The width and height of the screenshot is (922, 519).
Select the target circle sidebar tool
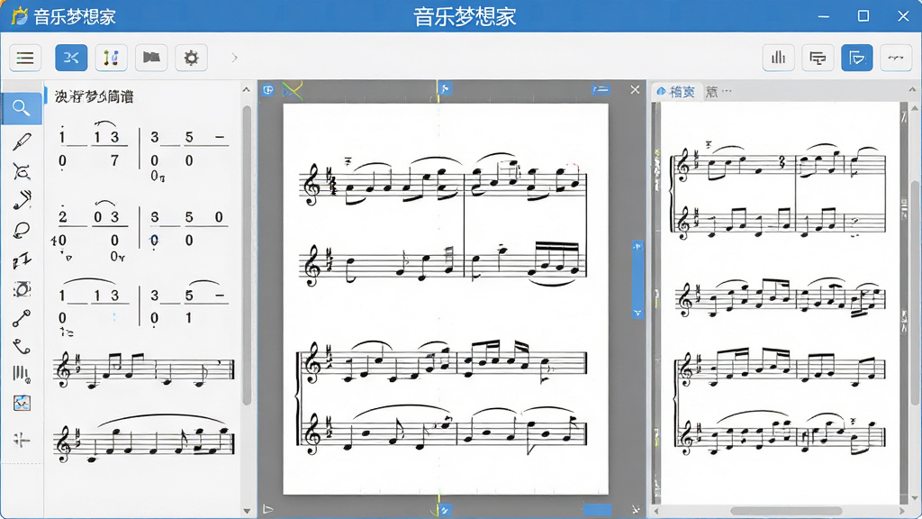[x=22, y=289]
